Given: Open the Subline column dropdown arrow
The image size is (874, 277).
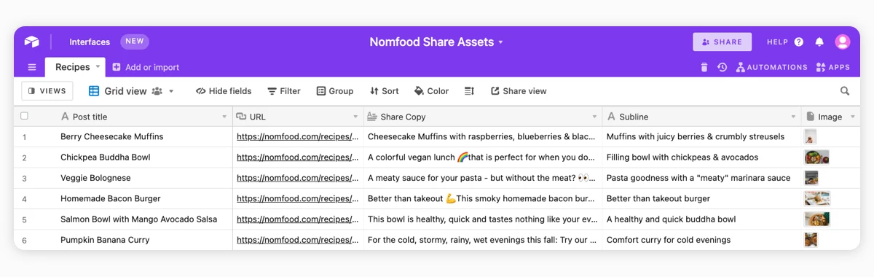Looking at the screenshot, I should 793,117.
